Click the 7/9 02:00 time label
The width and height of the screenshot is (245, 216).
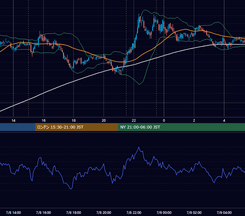(194, 213)
